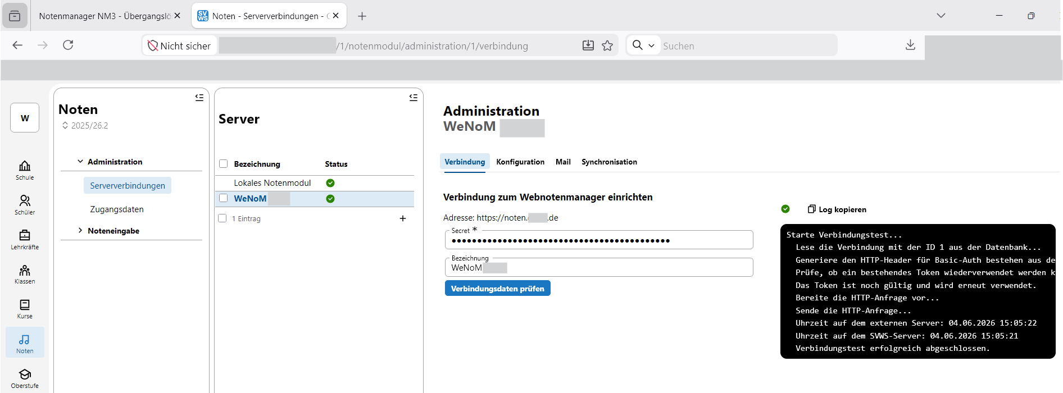This screenshot has width=1063, height=393.
Task: Select Zugangsdaten in the menu
Action: [x=117, y=209]
